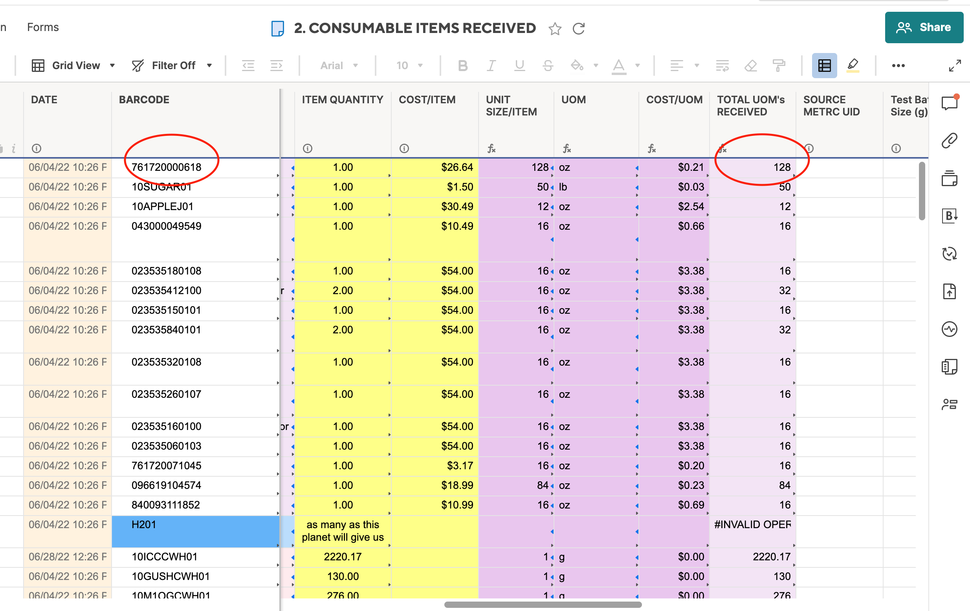Click the Share button

pos(924,27)
